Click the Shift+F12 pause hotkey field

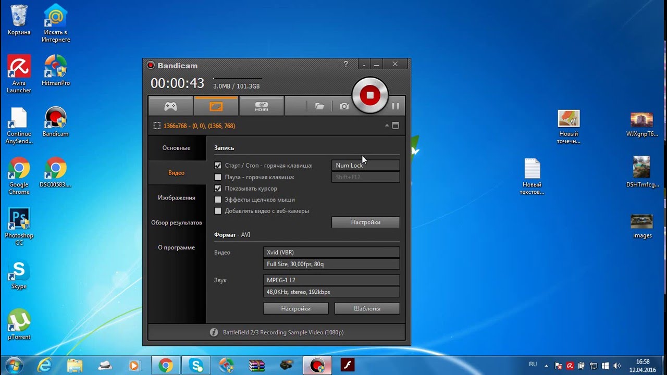click(366, 177)
